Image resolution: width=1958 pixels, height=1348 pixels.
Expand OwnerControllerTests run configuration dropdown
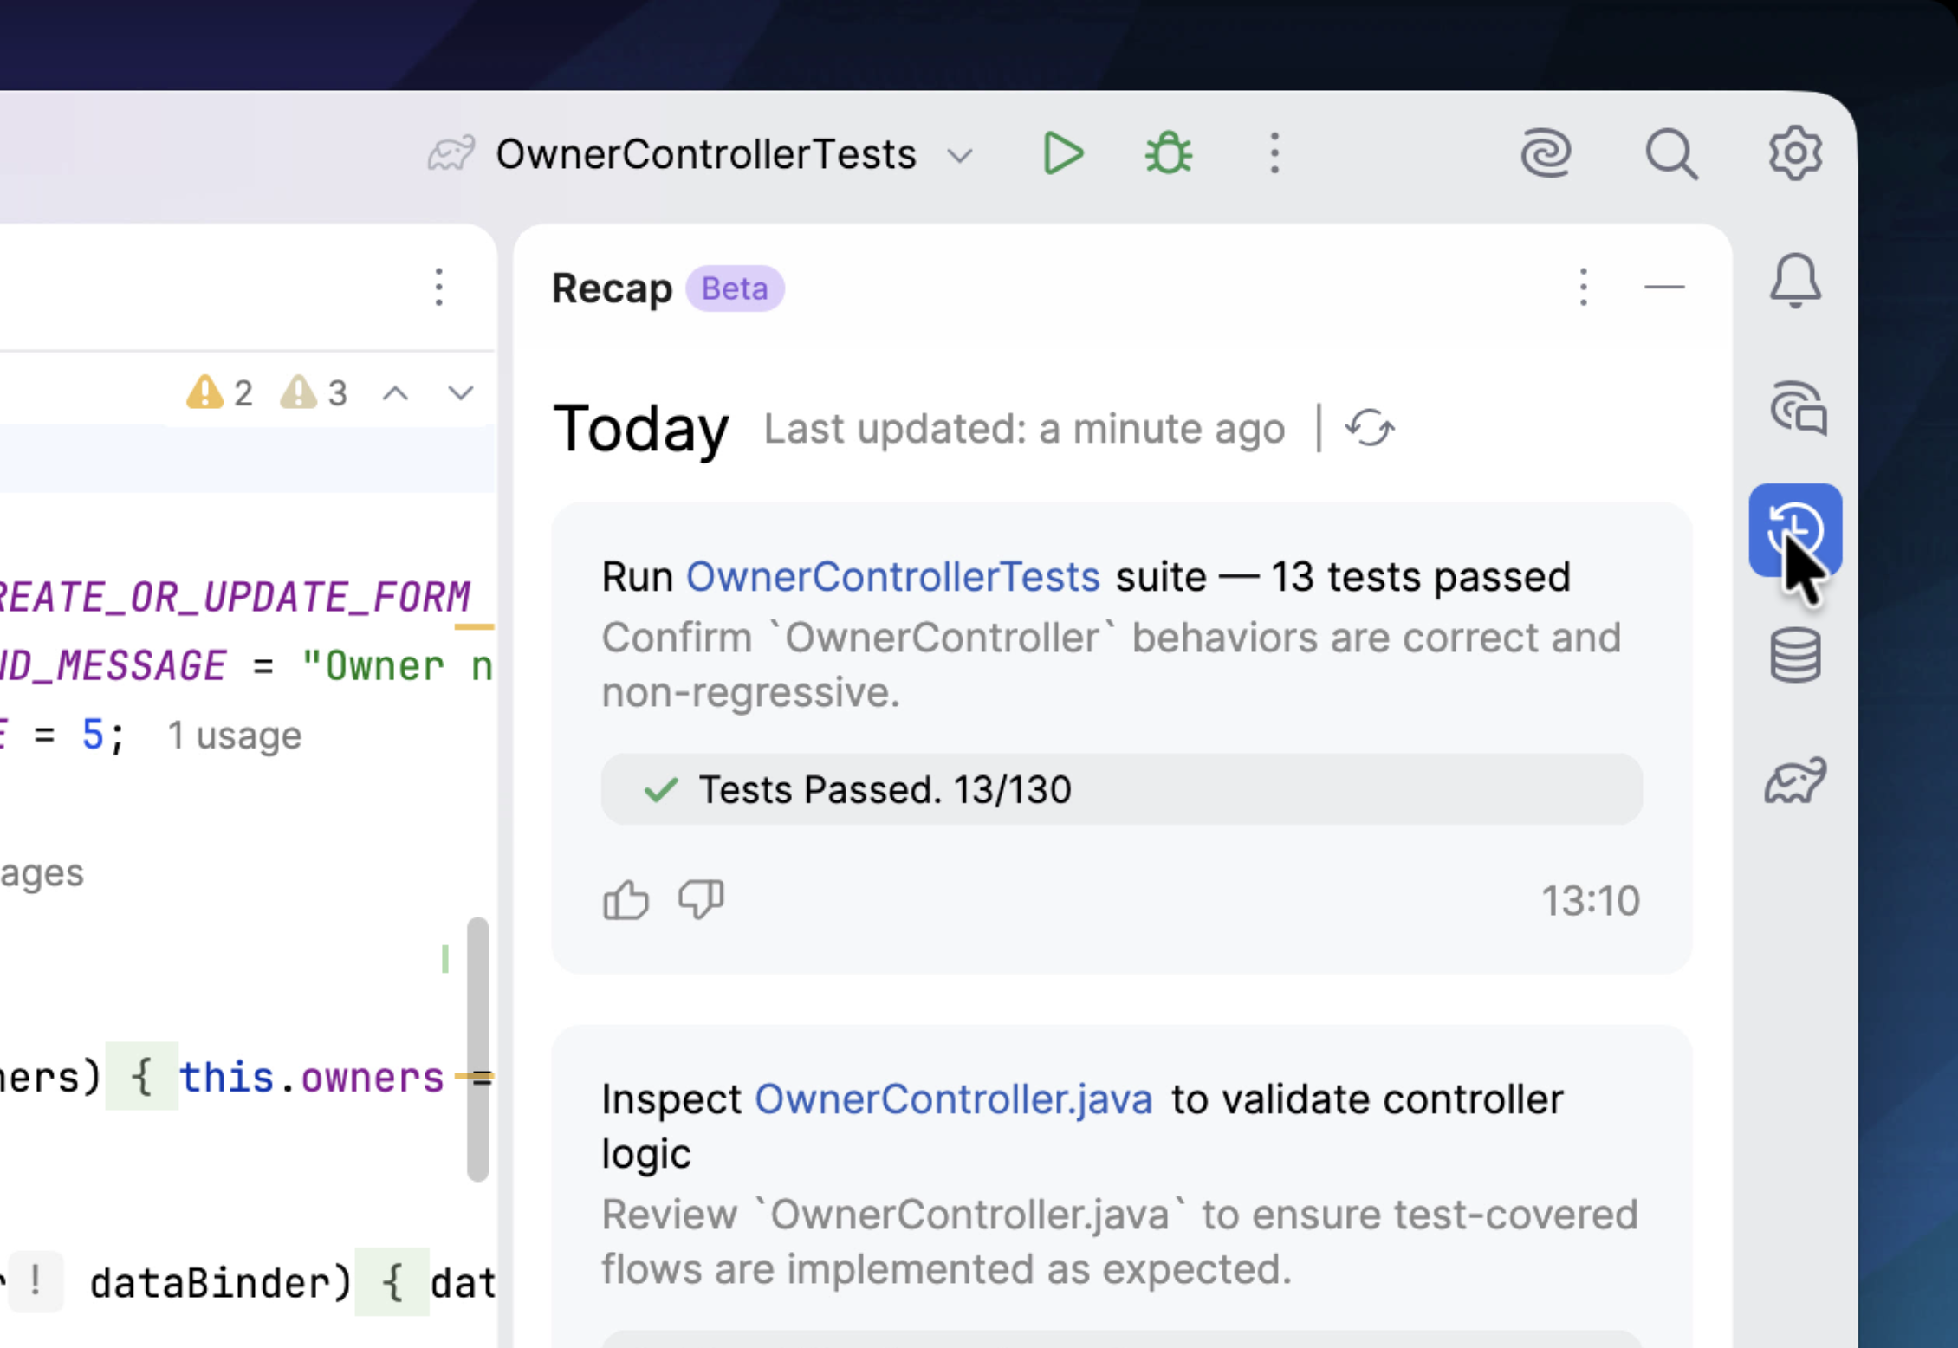pos(960,157)
